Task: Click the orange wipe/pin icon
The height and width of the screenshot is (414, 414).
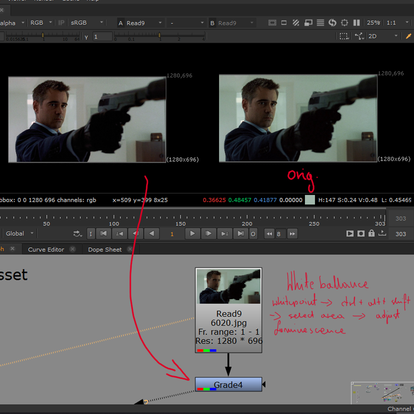Action: [408, 36]
